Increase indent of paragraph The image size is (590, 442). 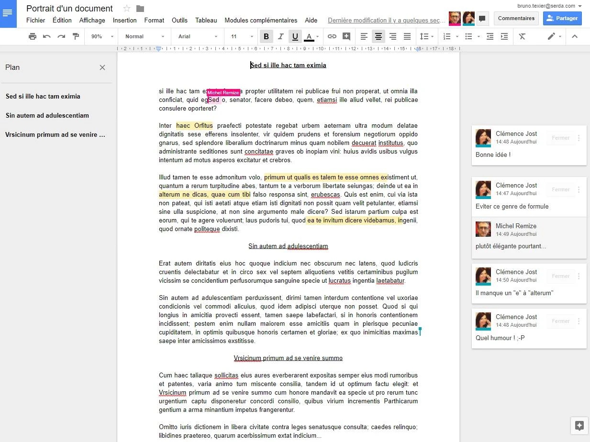tap(504, 36)
